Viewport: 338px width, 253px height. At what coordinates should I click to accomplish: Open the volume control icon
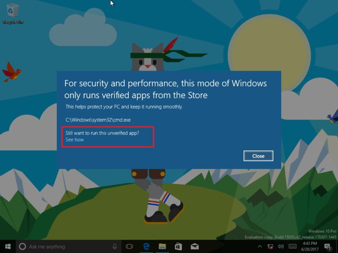[281, 246]
